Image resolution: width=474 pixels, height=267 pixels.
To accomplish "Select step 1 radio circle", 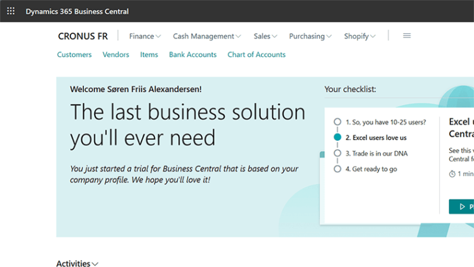I will [338, 122].
